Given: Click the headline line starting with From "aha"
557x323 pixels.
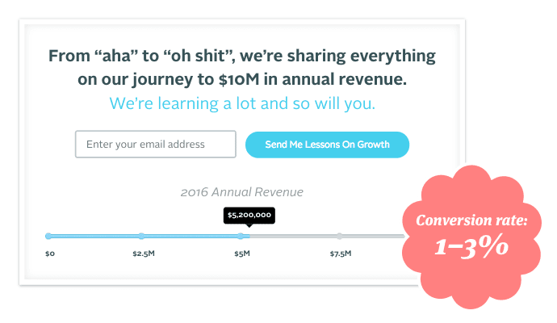Looking at the screenshot, I should click(x=242, y=57).
